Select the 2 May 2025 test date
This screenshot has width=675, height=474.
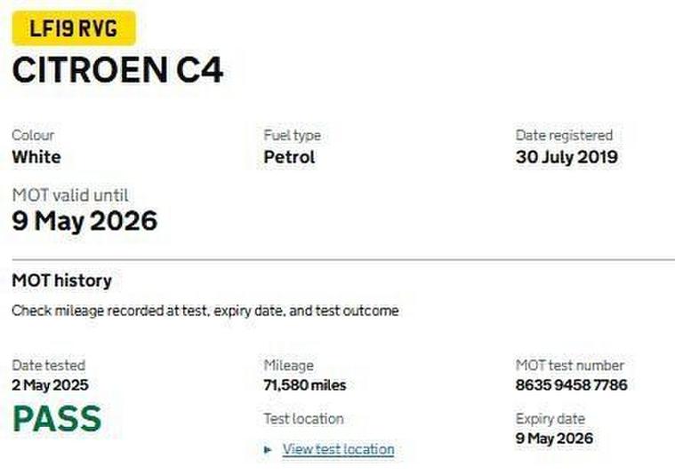coord(50,385)
